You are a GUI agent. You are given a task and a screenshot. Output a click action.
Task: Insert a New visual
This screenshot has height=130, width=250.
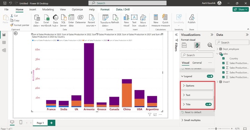click(126, 21)
